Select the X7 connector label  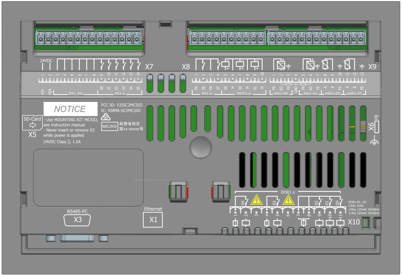(149, 67)
